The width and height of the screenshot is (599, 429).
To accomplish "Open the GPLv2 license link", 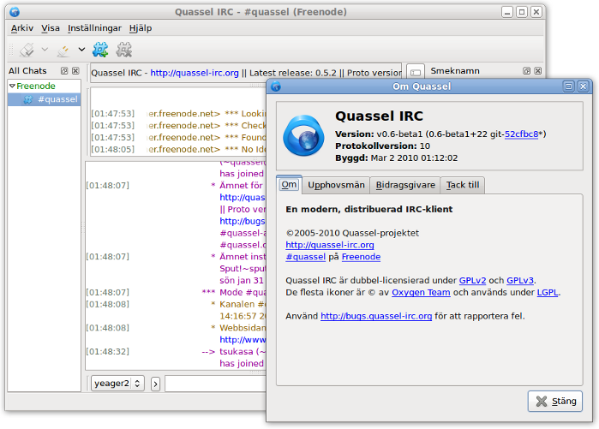I will coord(472,281).
